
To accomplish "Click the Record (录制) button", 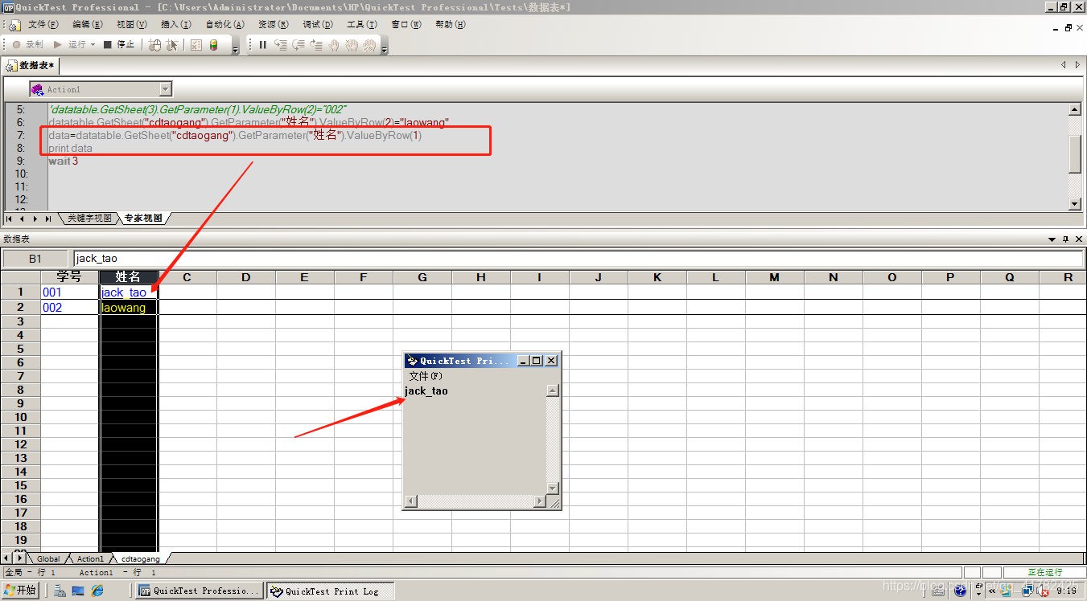I will (27, 45).
